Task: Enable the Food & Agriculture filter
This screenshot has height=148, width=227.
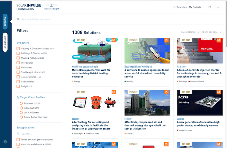Action: click(x=18, y=72)
